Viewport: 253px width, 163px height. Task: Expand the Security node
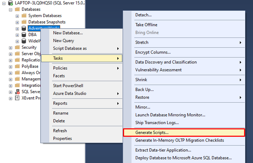coord(11,48)
